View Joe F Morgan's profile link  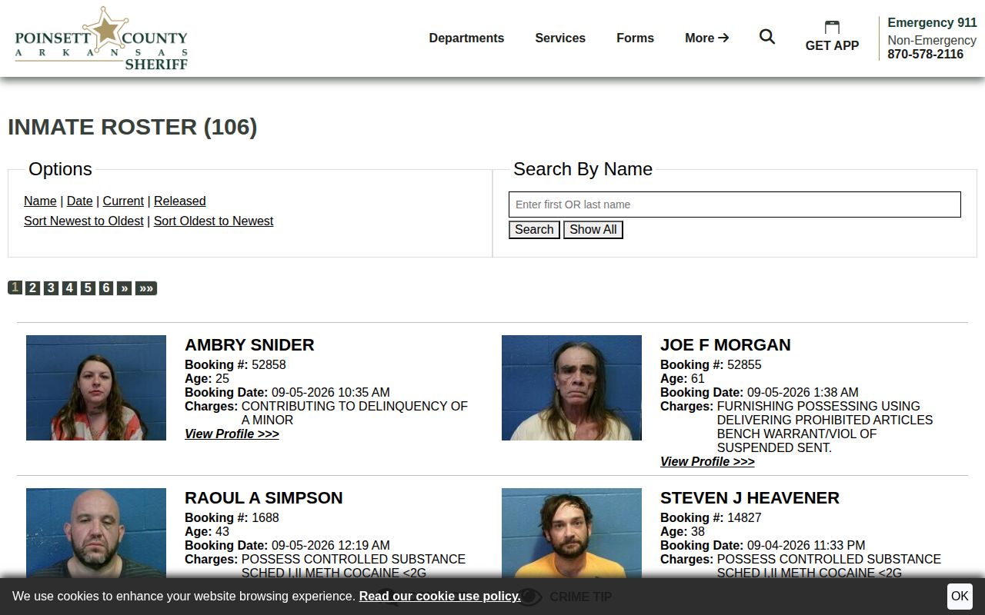tap(707, 461)
